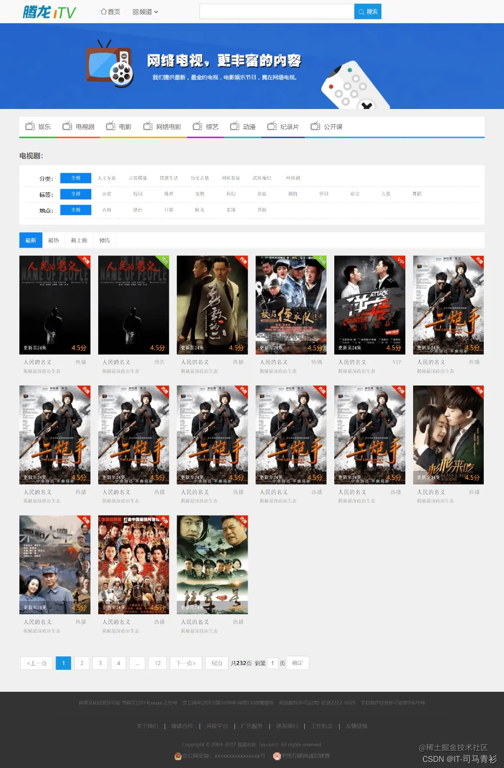Click the police badge icon by 京公网安备

[178, 756]
